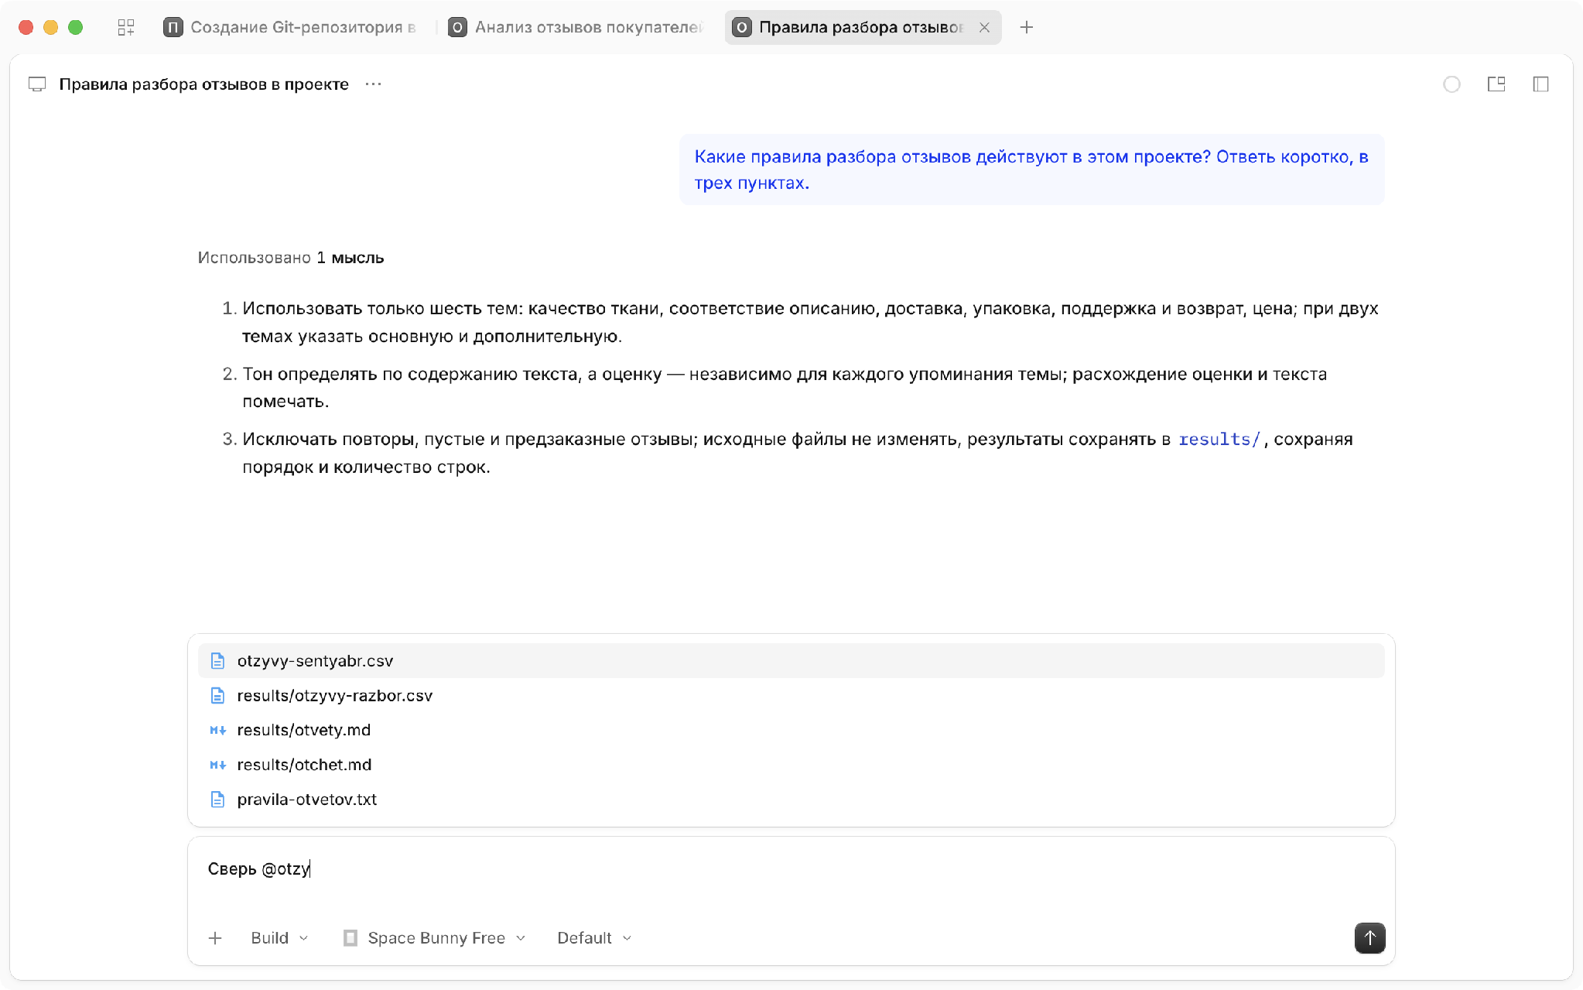Switch to 'Создание Git-репозитория' tab

pyautogui.click(x=292, y=28)
